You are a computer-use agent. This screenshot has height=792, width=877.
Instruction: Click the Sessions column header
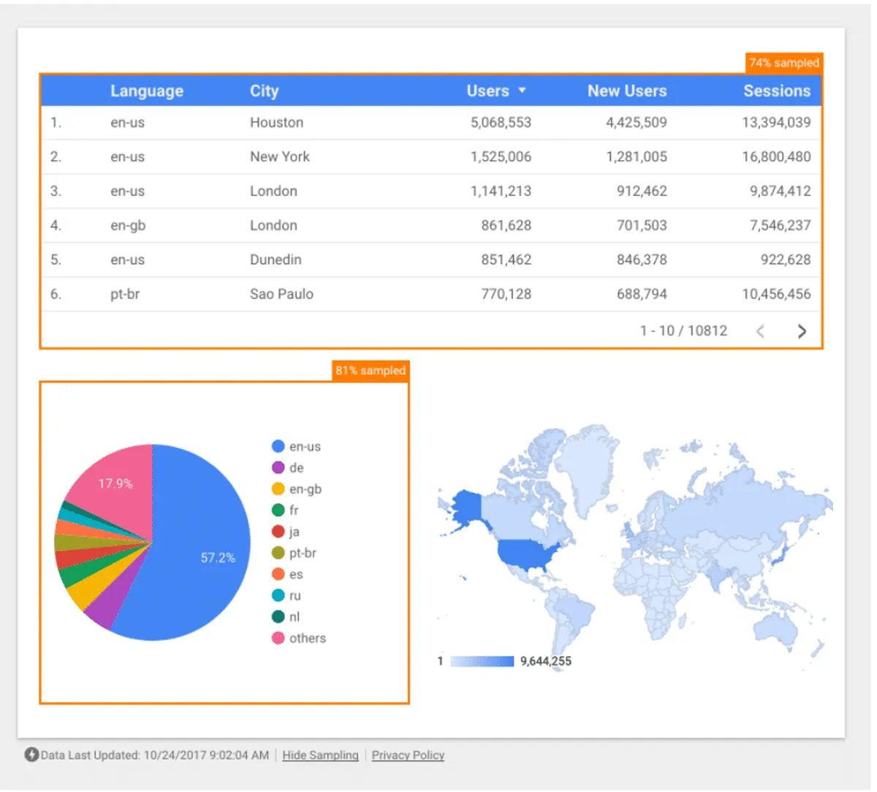pyautogui.click(x=777, y=91)
